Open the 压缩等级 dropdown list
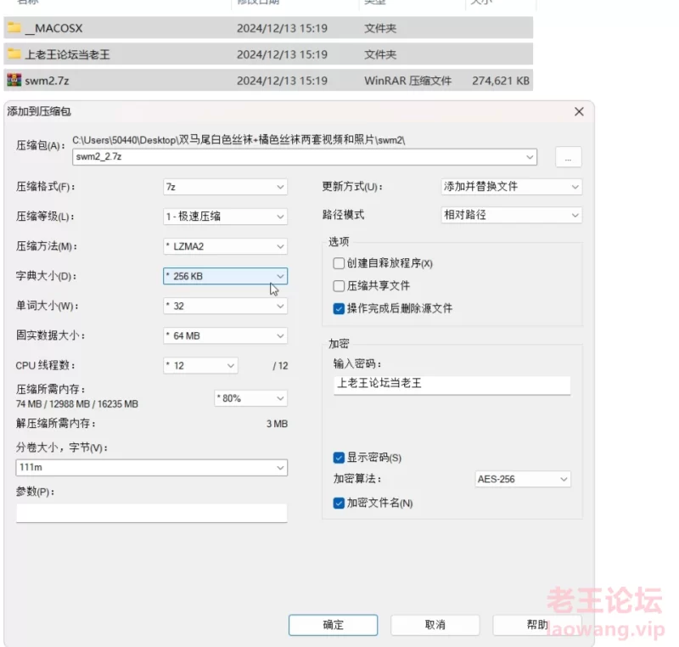Screen dimensions: 679x647 tap(225, 216)
